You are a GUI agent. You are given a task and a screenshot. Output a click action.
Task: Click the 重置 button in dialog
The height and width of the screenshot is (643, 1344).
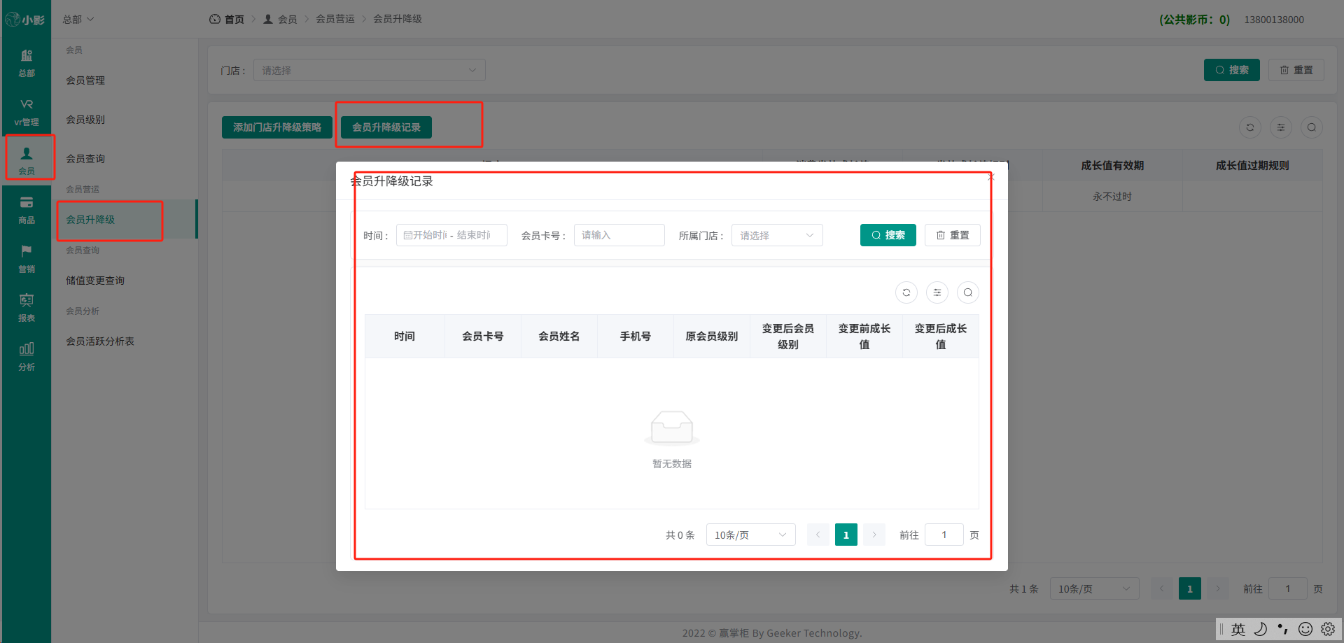(x=953, y=235)
